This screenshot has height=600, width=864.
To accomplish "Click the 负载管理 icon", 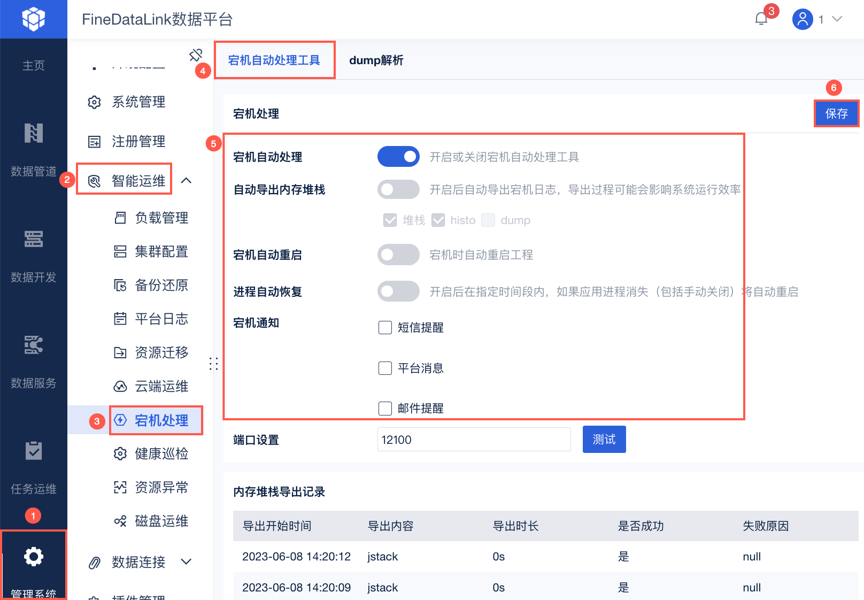I will click(x=120, y=218).
